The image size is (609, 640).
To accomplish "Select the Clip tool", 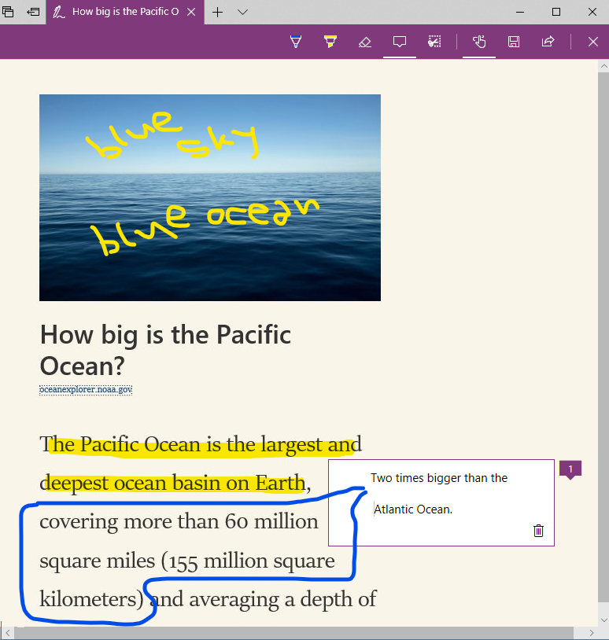I will click(x=434, y=42).
